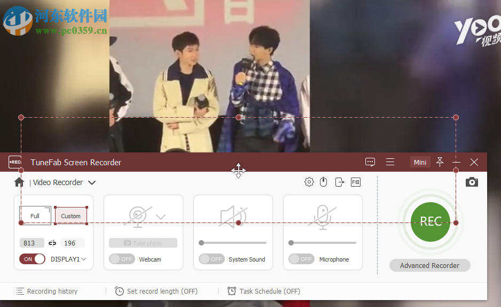
Task: Click the REC logo icon in title bar
Action: pyautogui.click(x=15, y=162)
